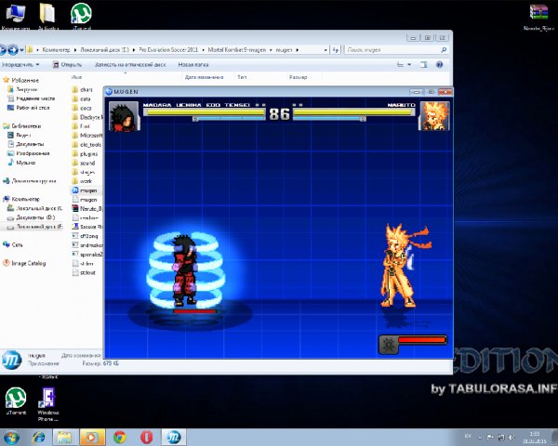Open the uTorrent shortcut at top of desktop
The width and height of the screenshot is (558, 446).
82,16
